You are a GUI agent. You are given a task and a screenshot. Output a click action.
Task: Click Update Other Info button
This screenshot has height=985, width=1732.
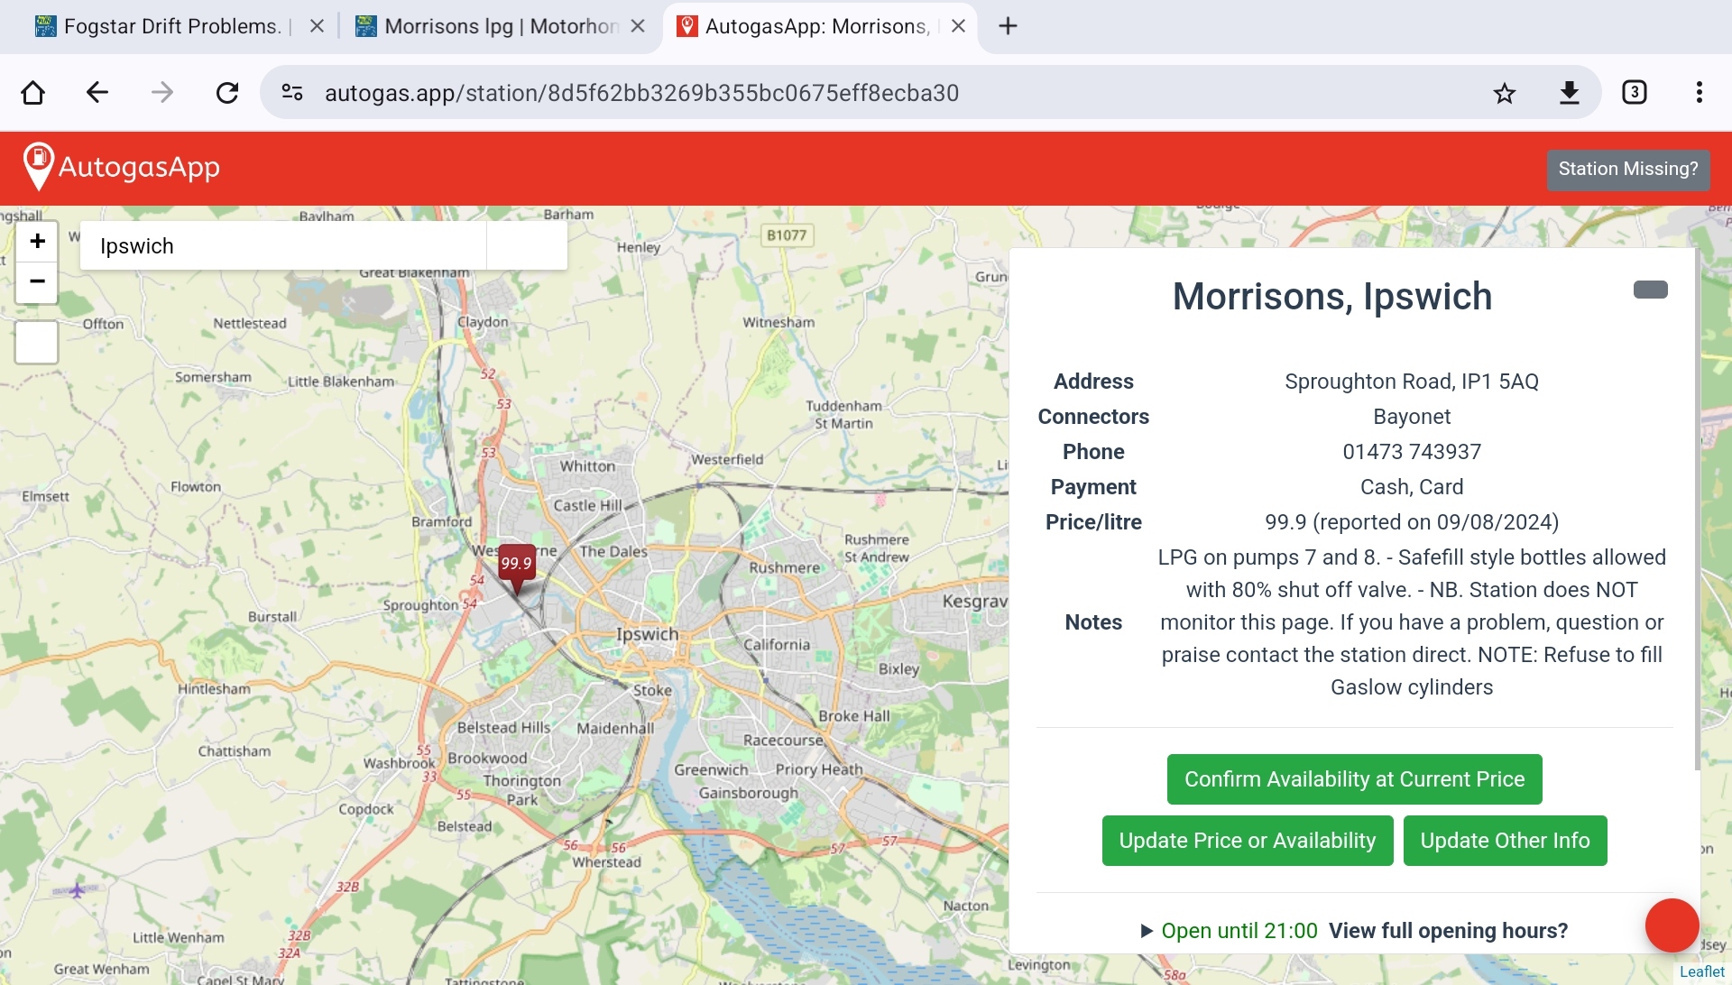coord(1504,840)
